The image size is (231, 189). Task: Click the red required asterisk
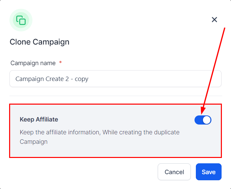pos(60,63)
